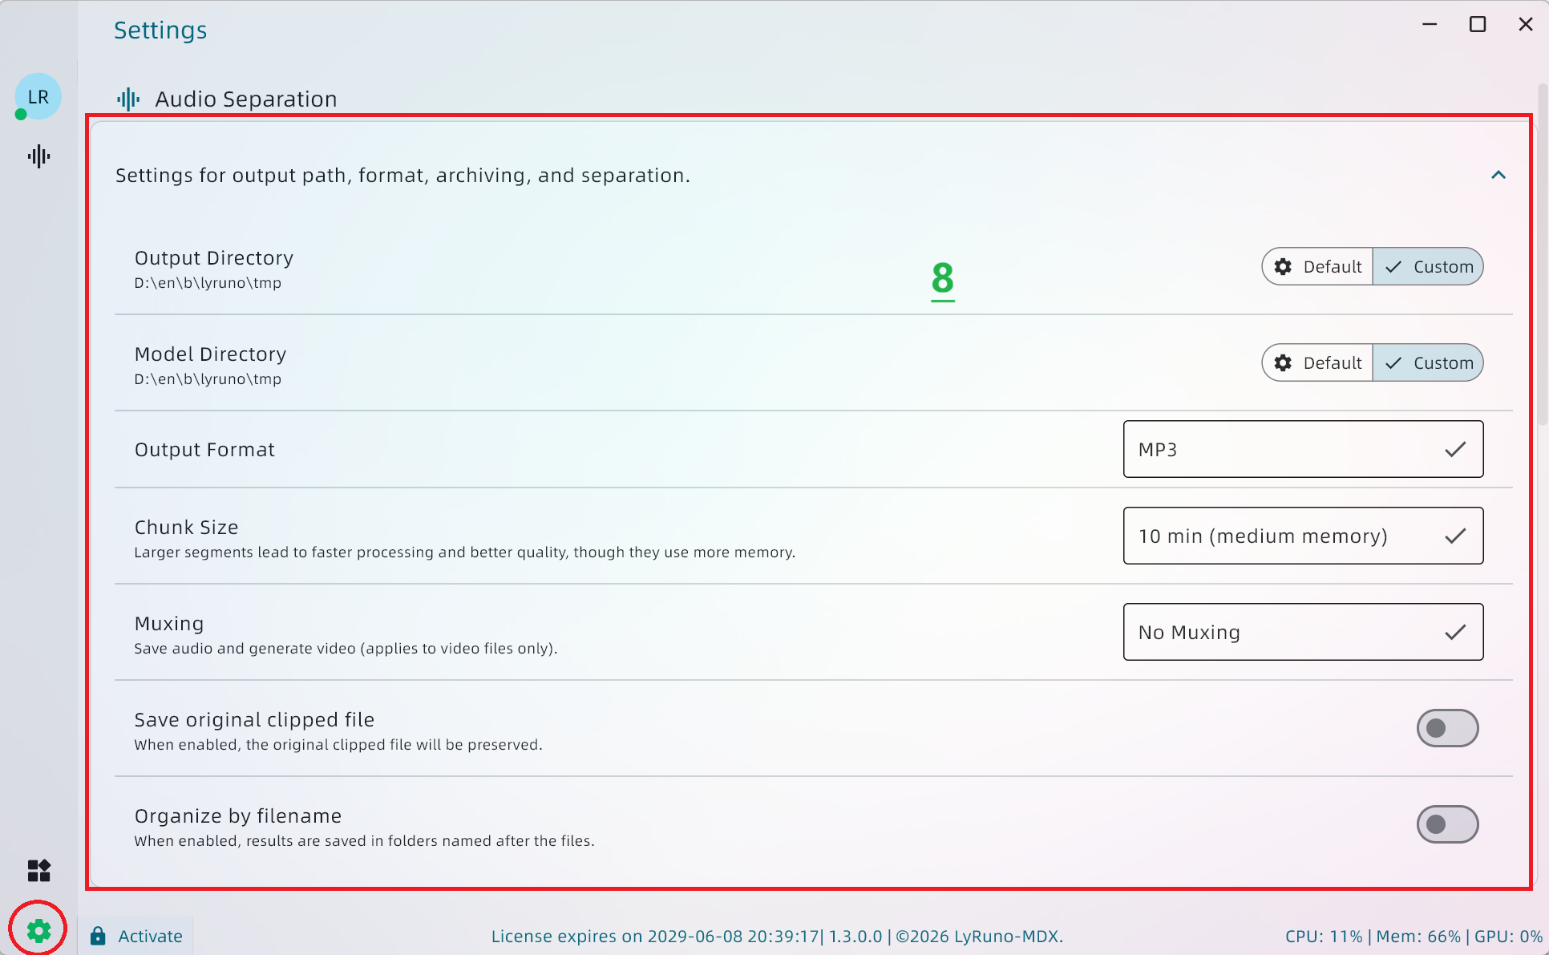
Task: Click the Settings page heading
Action: click(x=160, y=30)
